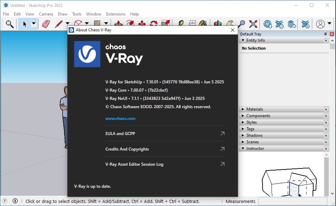Viewport: 336px width, 206px height.
Task: Expand the Materials panel
Action: (x=243, y=109)
